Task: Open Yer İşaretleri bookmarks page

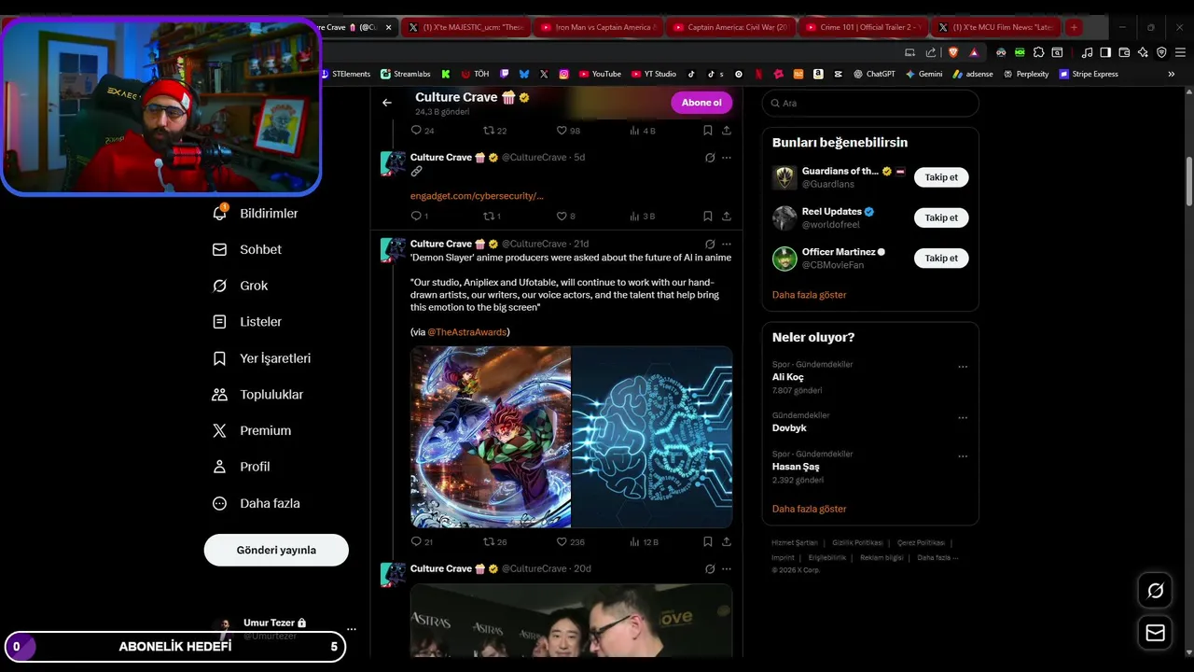Action: point(261,358)
